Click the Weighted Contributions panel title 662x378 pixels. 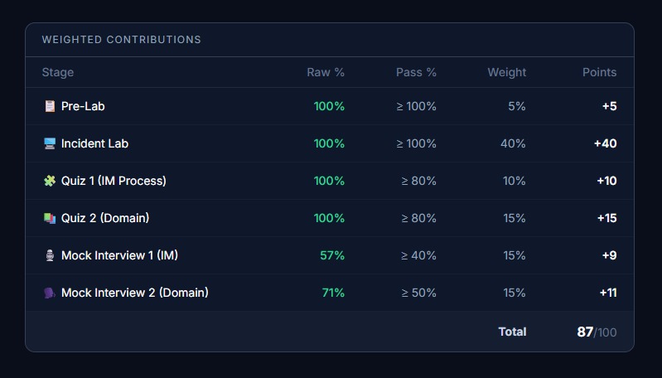tap(121, 40)
